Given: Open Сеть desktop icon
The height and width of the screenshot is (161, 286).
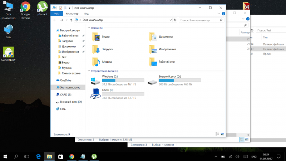Looking at the screenshot, I should (8, 31).
